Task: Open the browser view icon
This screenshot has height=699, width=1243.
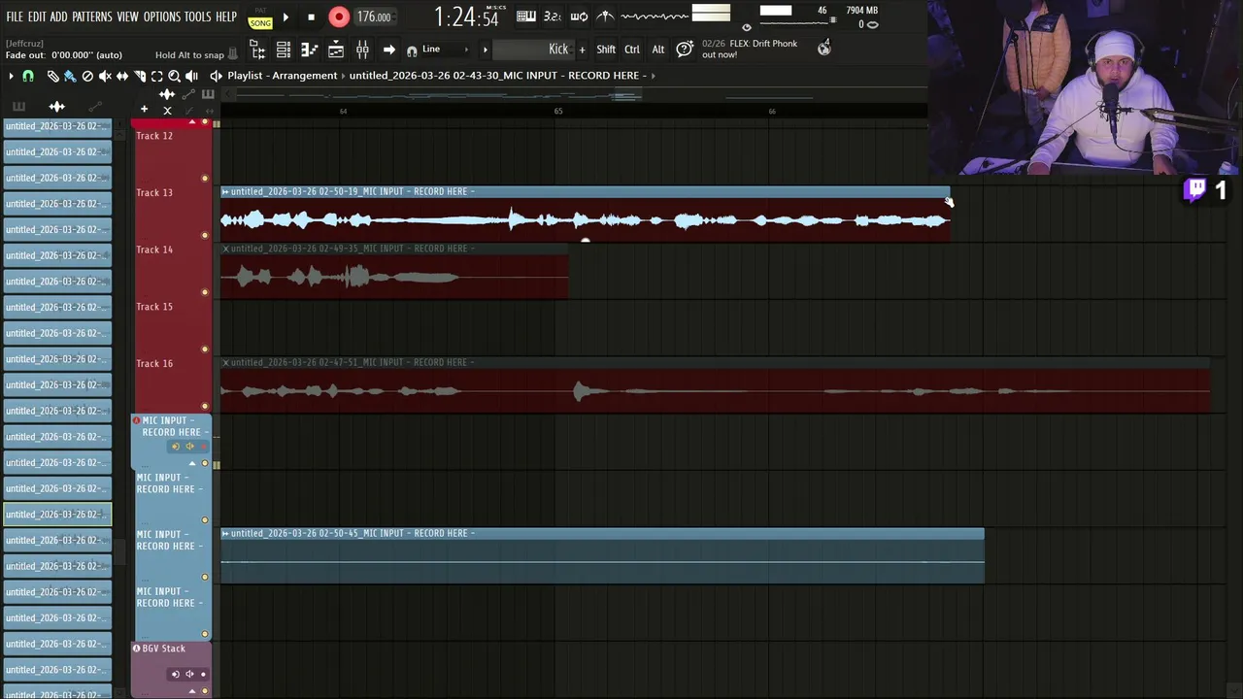Action: (258, 50)
